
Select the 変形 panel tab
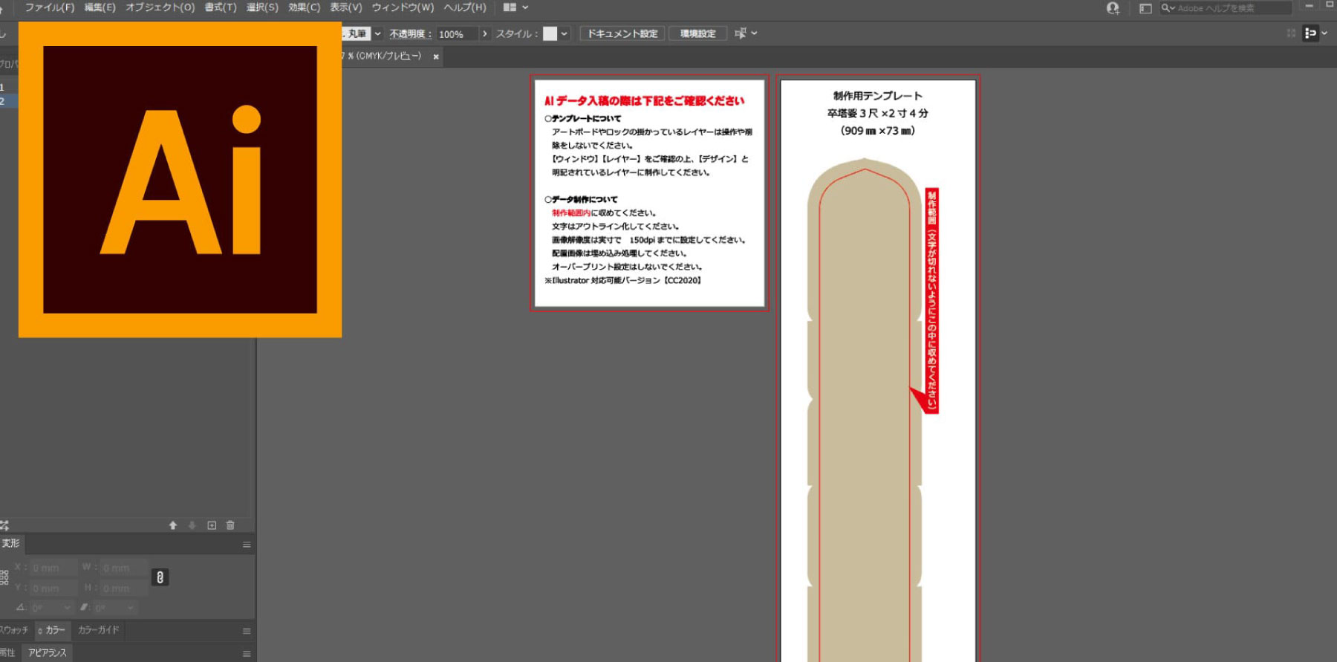[11, 544]
